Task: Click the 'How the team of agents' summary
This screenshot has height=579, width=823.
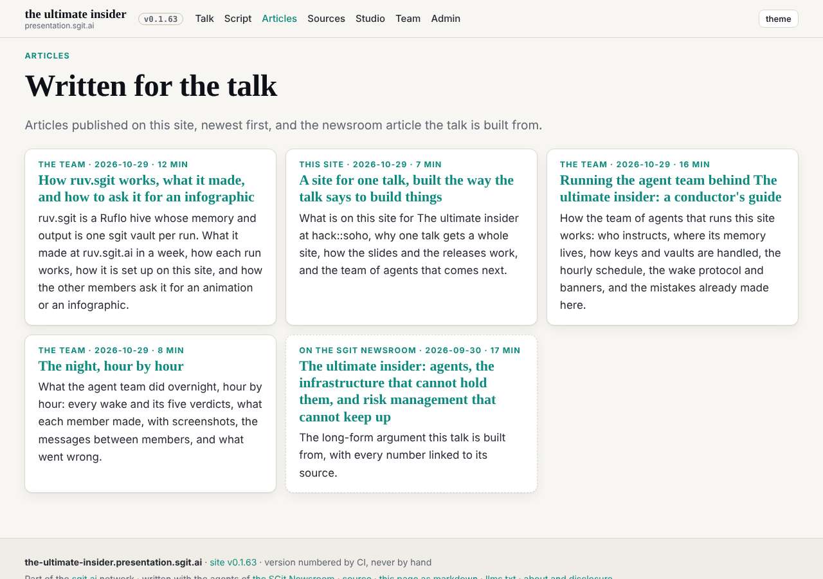Action: 671,261
